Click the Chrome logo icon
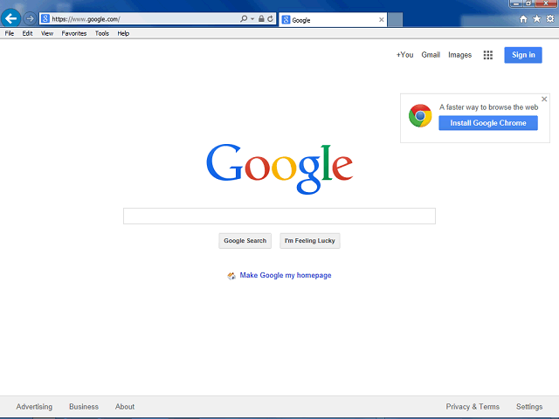Viewport: 559px width, 419px height. click(x=420, y=116)
